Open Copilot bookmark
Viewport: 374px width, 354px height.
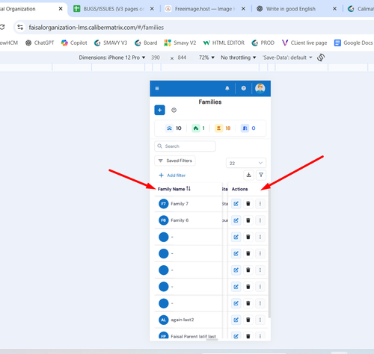pyautogui.click(x=74, y=43)
